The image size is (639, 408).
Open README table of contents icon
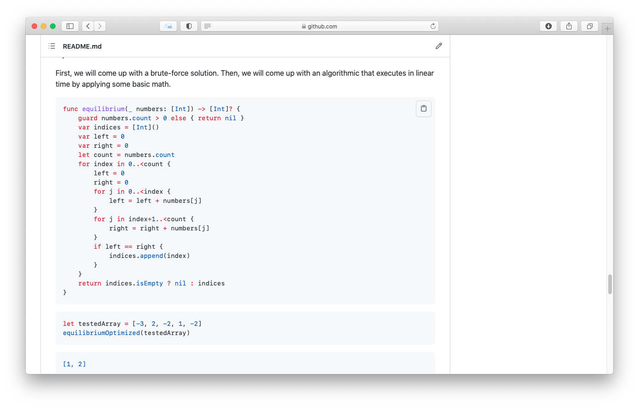point(52,46)
